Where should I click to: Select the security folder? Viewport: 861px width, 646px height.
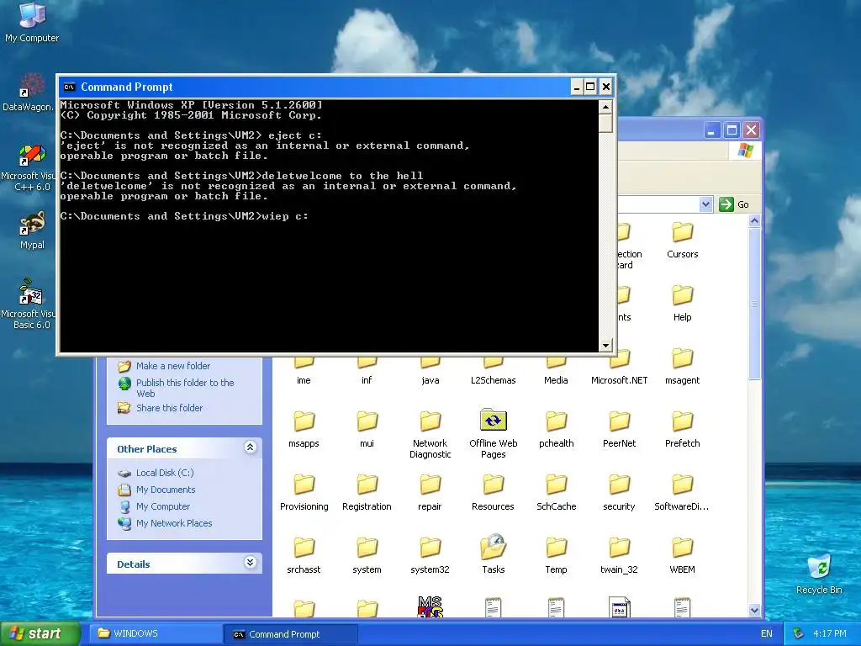620,493
